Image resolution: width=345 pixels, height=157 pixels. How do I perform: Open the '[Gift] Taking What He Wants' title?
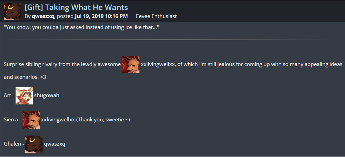tap(76, 7)
